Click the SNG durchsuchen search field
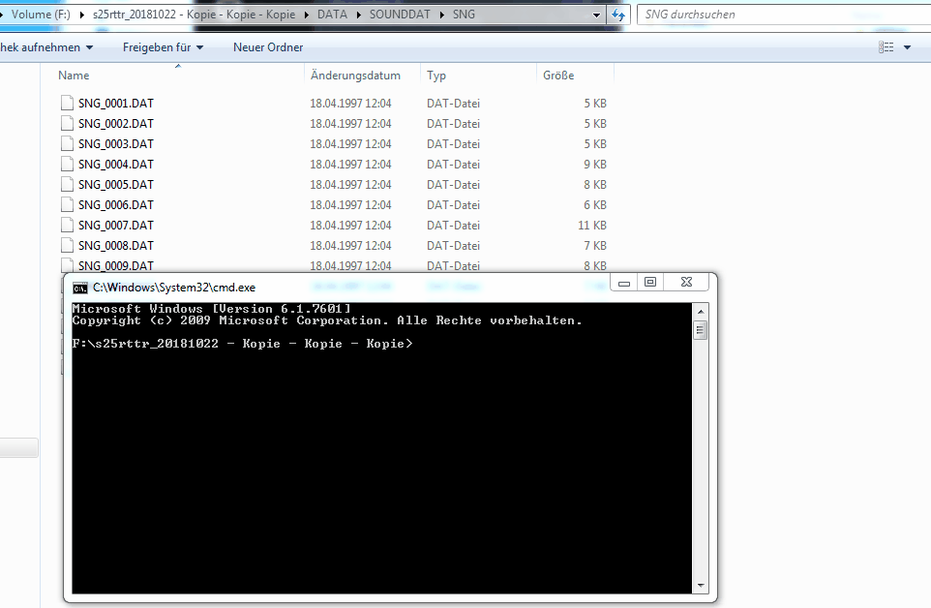This screenshot has width=931, height=608. pos(784,15)
